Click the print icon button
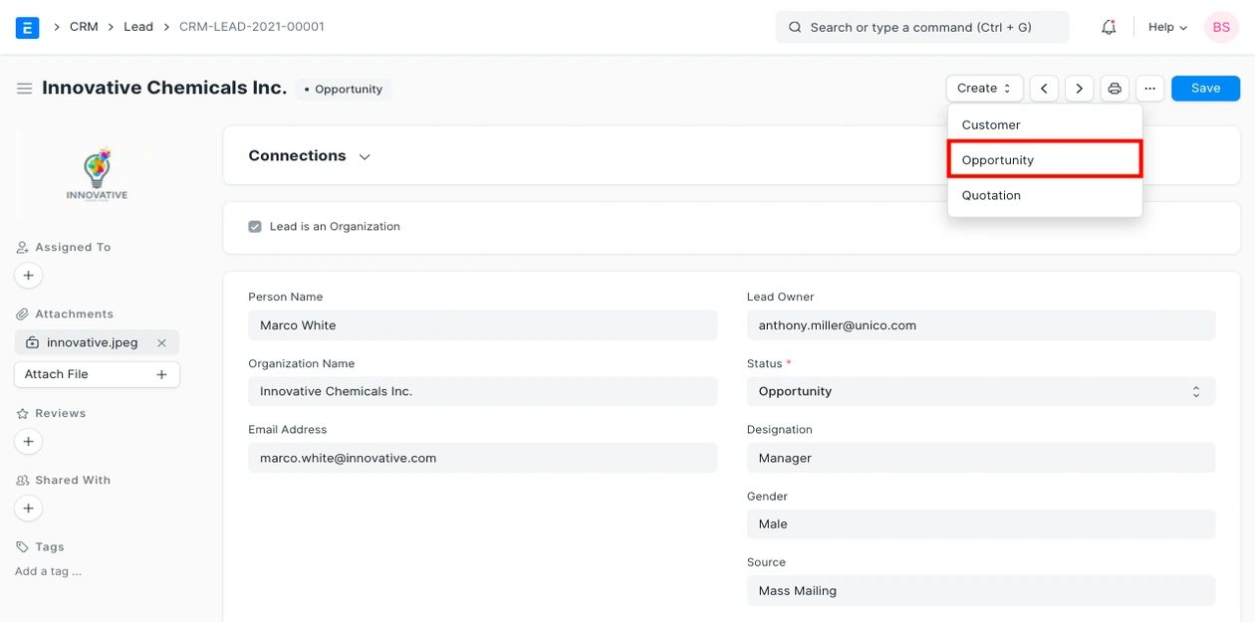Image resolution: width=1255 pixels, height=622 pixels. [x=1115, y=89]
